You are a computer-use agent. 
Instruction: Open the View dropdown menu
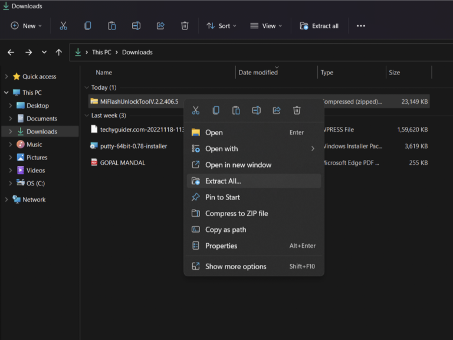266,26
